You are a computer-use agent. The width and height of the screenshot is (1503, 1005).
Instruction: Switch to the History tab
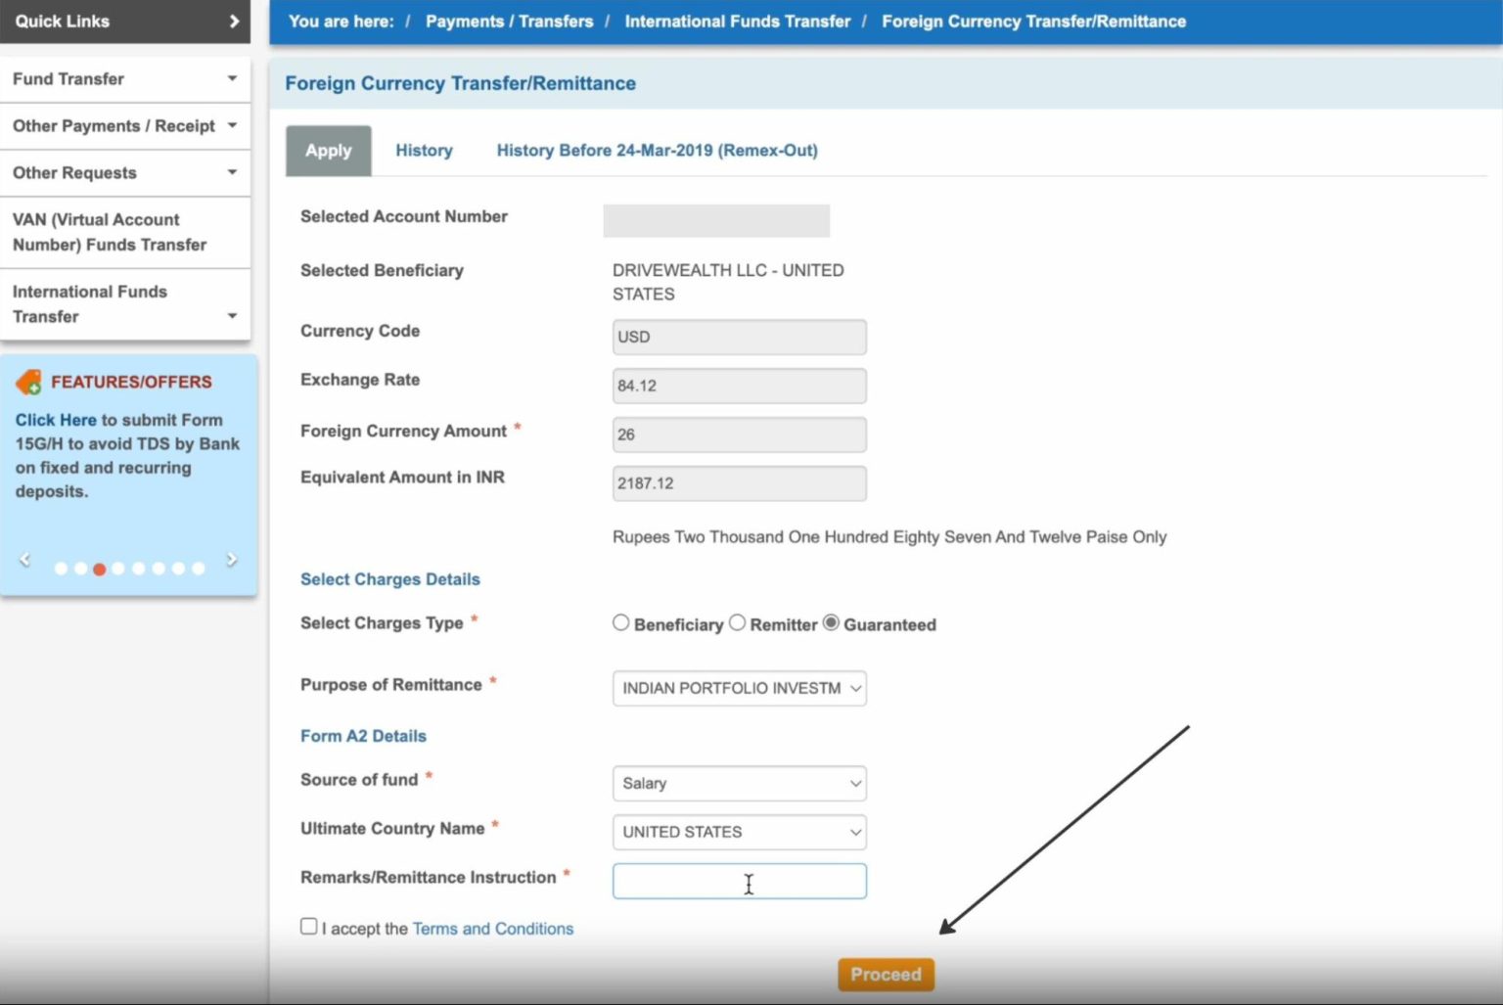pyautogui.click(x=424, y=150)
